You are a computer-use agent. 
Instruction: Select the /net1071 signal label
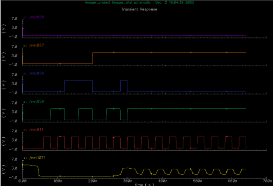(37, 158)
